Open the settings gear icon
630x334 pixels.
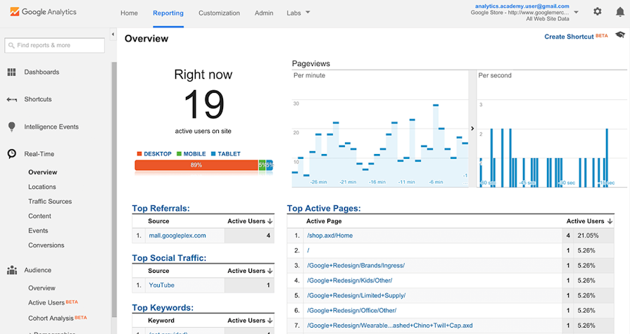point(598,12)
